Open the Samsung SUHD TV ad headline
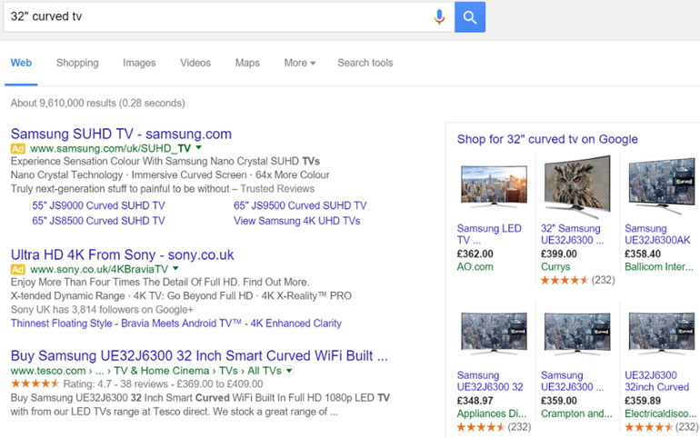The height and width of the screenshot is (438, 700). pos(121,134)
